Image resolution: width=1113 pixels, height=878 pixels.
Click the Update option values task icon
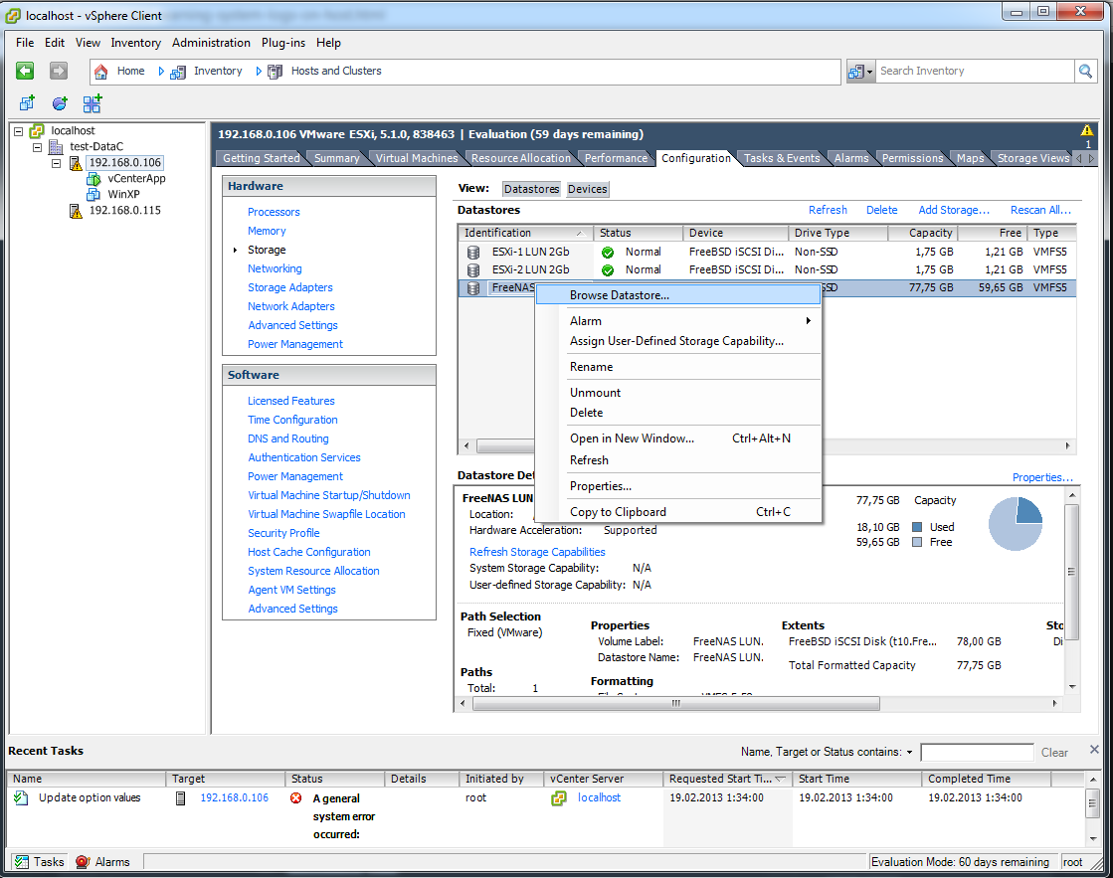(x=21, y=797)
